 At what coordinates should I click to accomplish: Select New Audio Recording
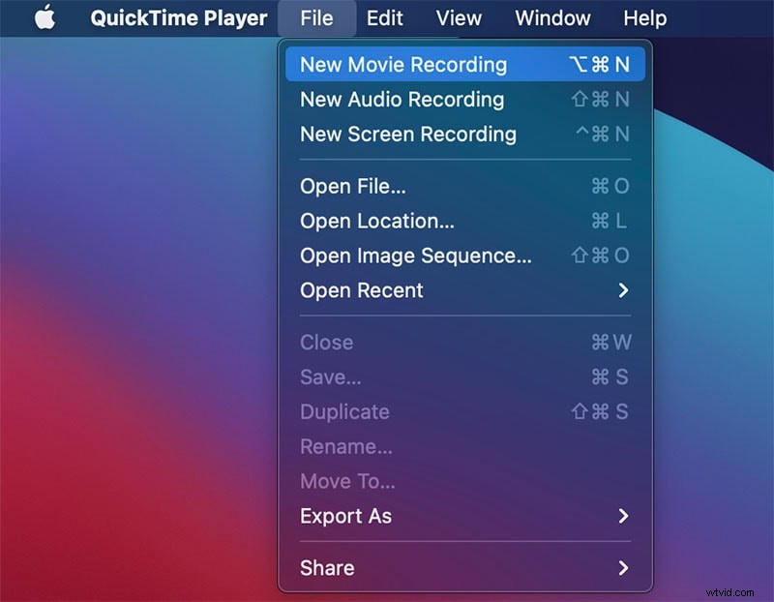point(402,99)
